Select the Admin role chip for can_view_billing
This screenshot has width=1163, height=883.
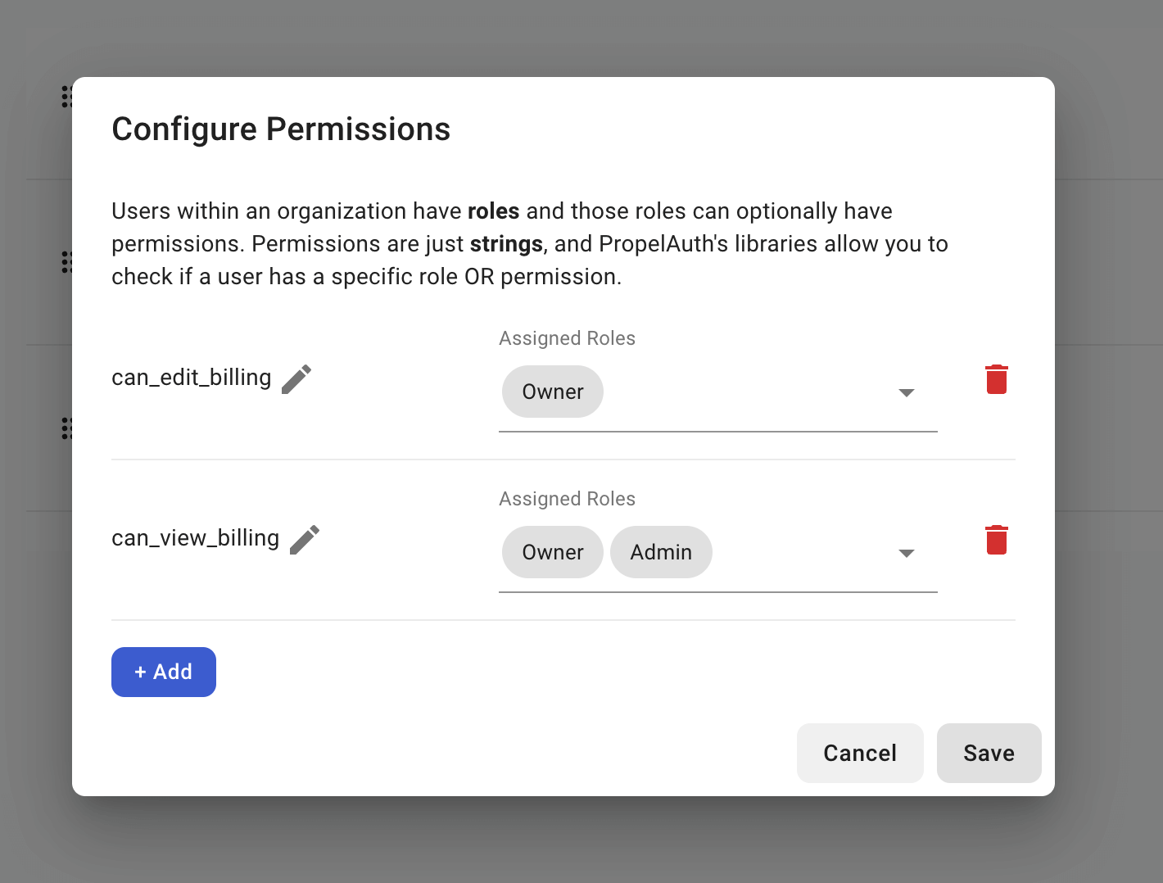(x=661, y=552)
